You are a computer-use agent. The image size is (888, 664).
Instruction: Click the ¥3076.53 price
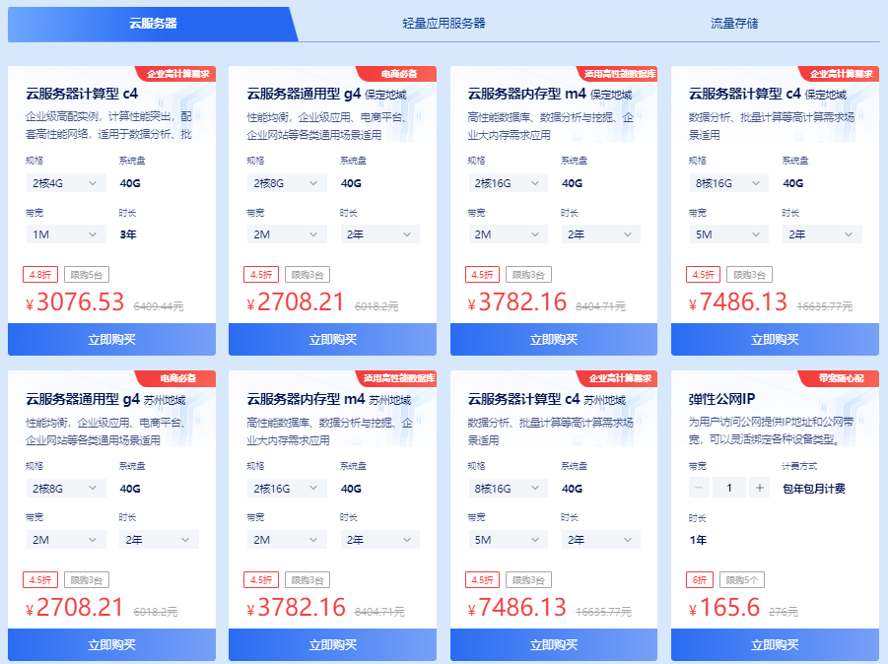75,302
